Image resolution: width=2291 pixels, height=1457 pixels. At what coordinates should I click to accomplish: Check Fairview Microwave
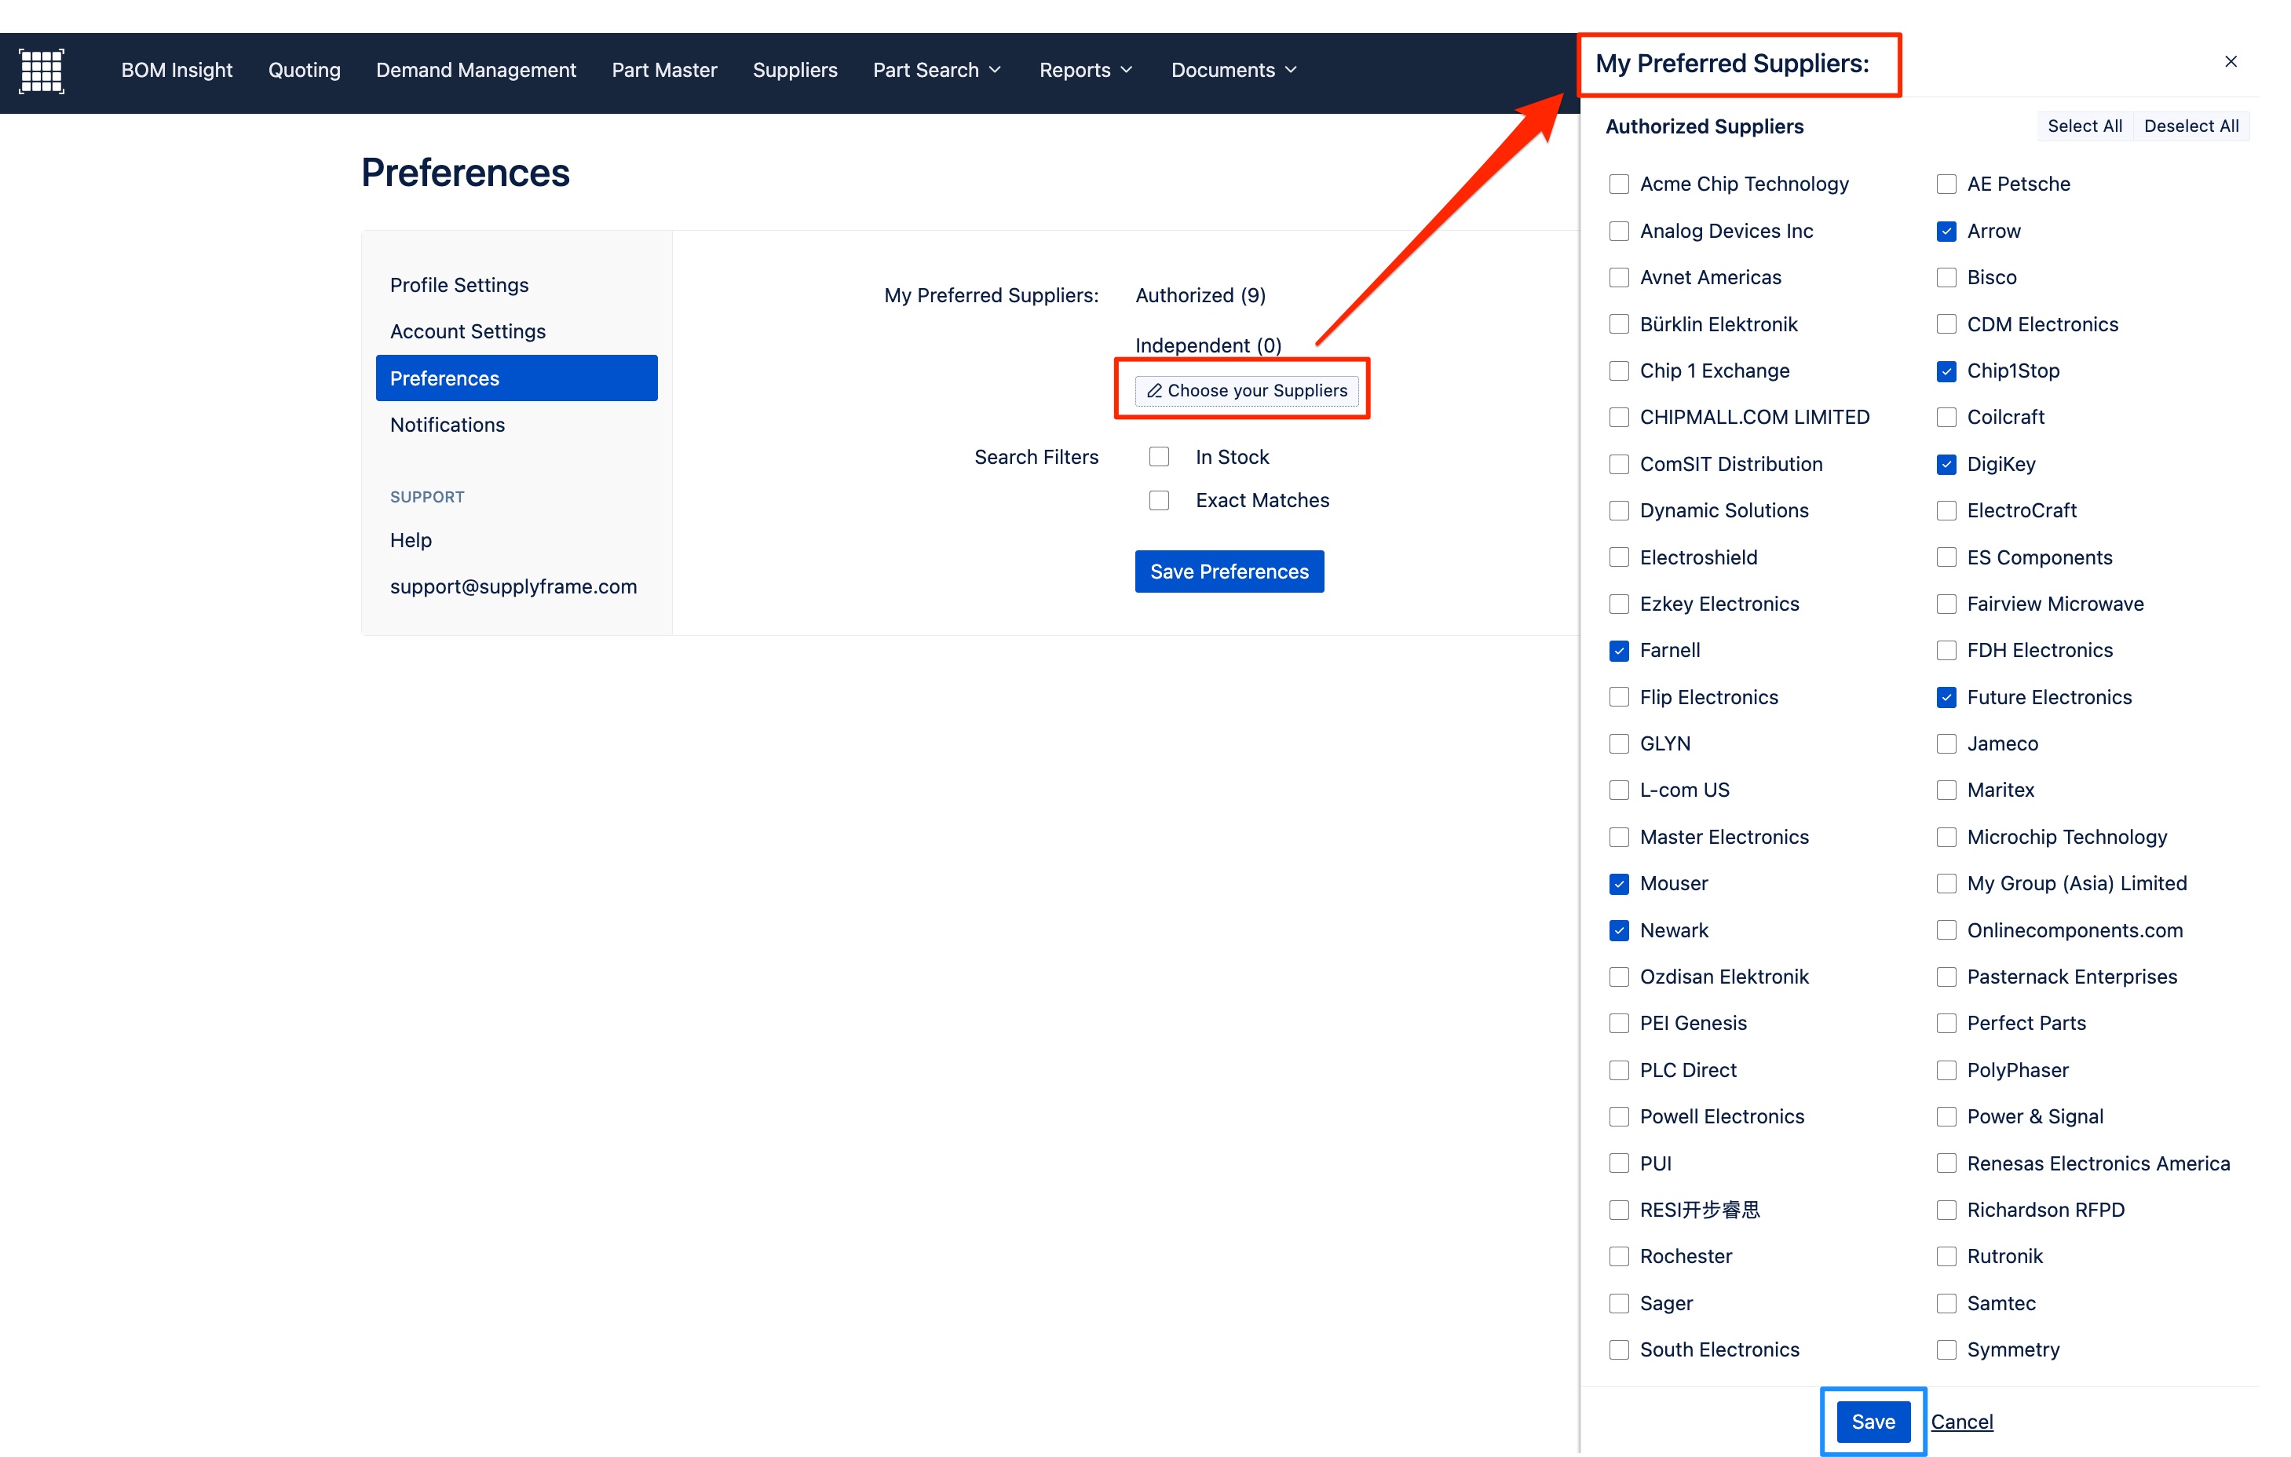1946,603
